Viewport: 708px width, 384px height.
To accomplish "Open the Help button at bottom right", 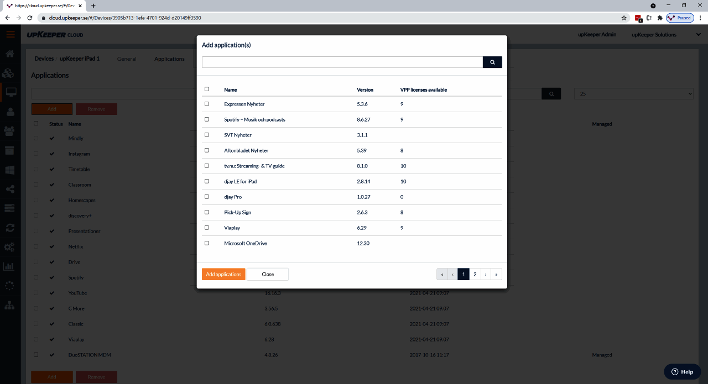I will (682, 372).
